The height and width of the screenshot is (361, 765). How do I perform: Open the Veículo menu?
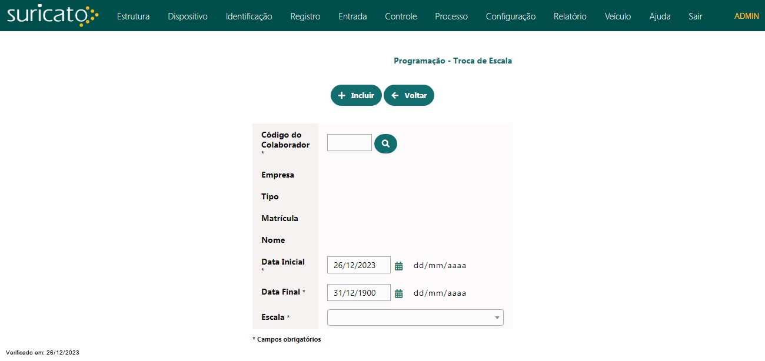coord(617,16)
